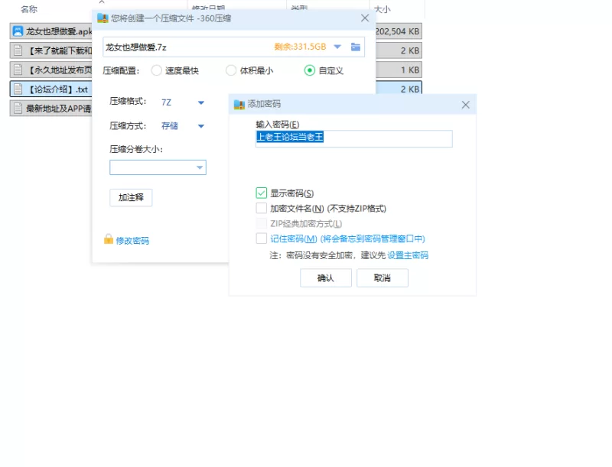
Task: Open the browse-folder icon next to the archive path
Action: [356, 47]
